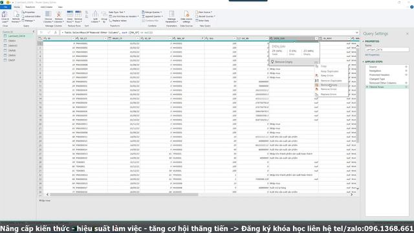The width and height of the screenshot is (414, 233).
Task: Click the gear icon beside Promoted Headers
Action: tap(406, 75)
